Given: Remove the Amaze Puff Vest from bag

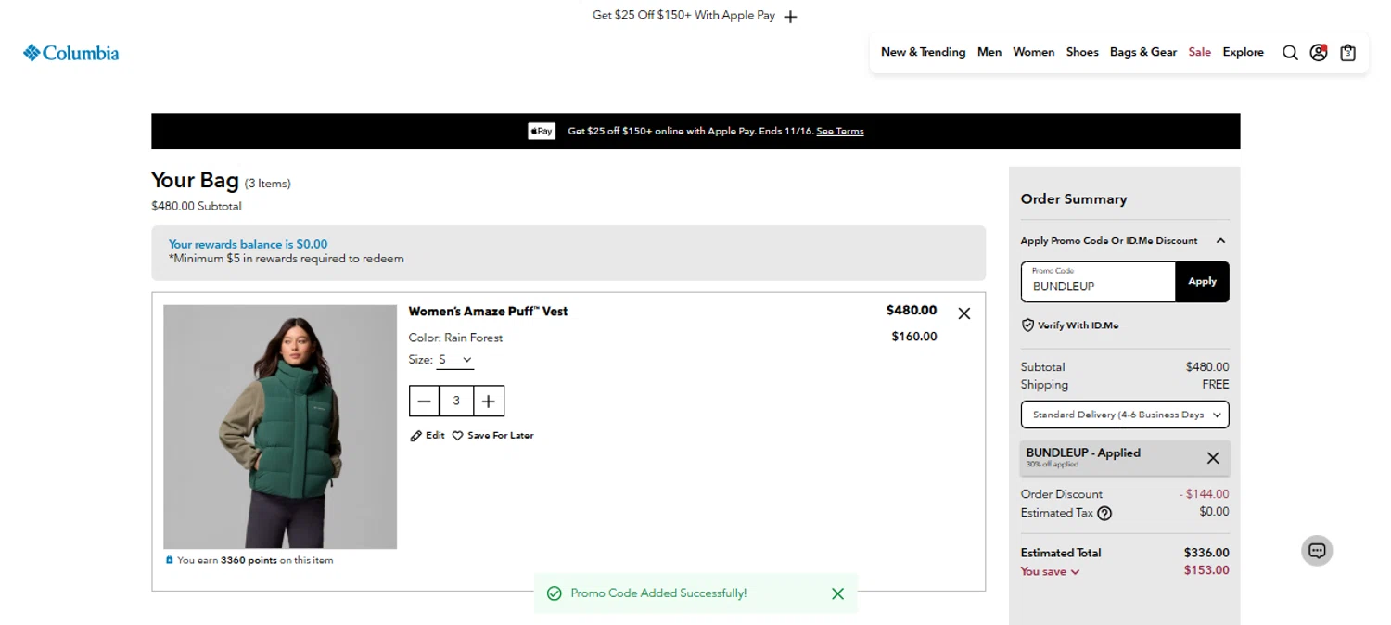Looking at the screenshot, I should pyautogui.click(x=963, y=313).
